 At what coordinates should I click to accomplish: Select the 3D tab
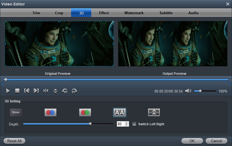(x=81, y=13)
